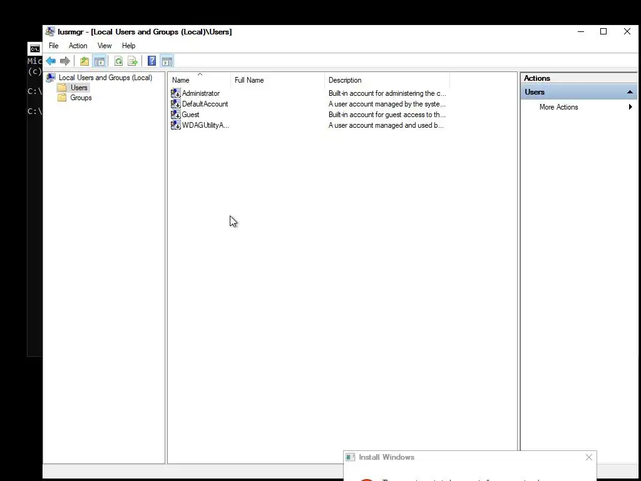Viewport: 641px width, 481px height.
Task: Select the Groups tree item
Action: 81,98
